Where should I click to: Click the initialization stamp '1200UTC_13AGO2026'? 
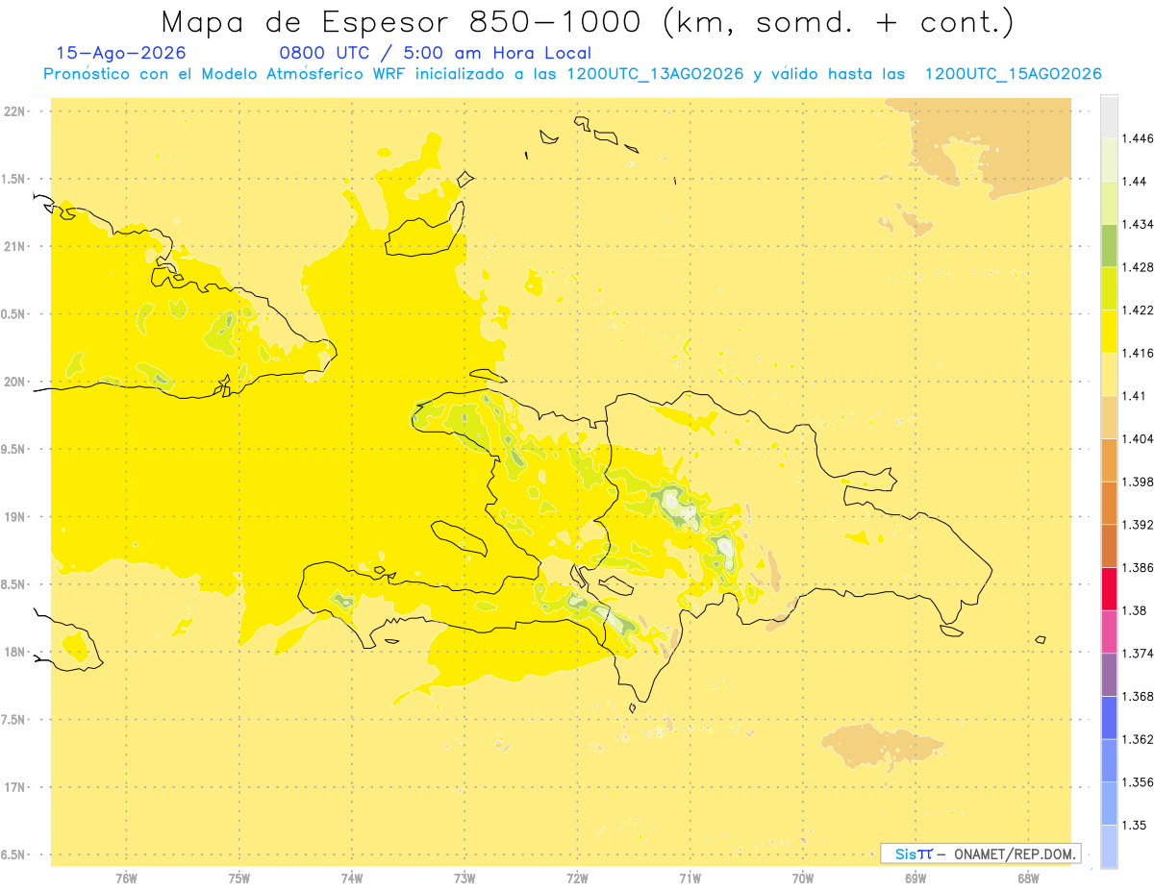655,74
